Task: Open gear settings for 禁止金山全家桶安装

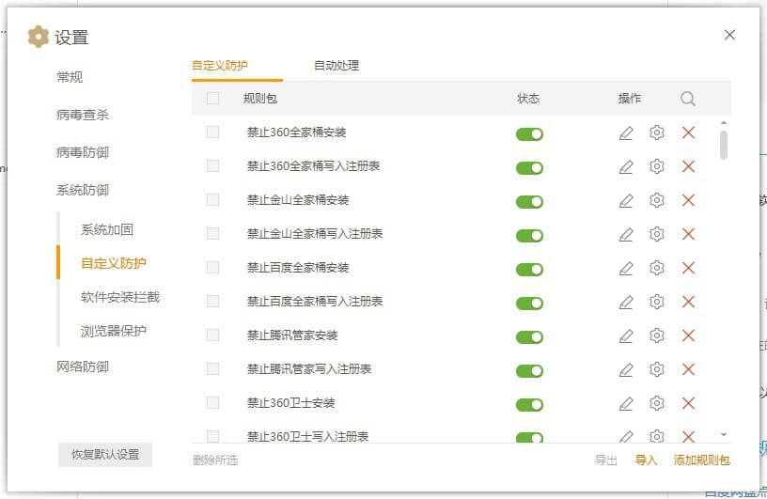Action: pyautogui.click(x=657, y=200)
